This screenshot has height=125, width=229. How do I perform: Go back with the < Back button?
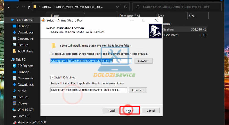(x=111, y=111)
